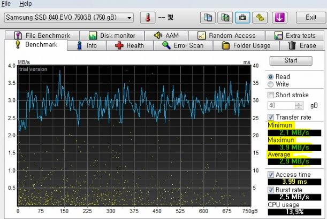Click the Folder Usage folder icon
This screenshot has width=327, height=219.
pyautogui.click(x=226, y=45)
